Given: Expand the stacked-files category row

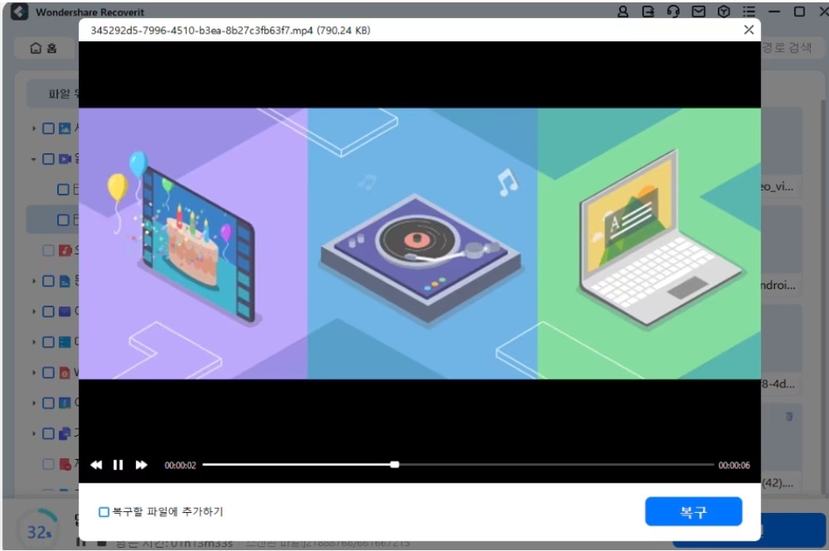Looking at the screenshot, I should 34,433.
